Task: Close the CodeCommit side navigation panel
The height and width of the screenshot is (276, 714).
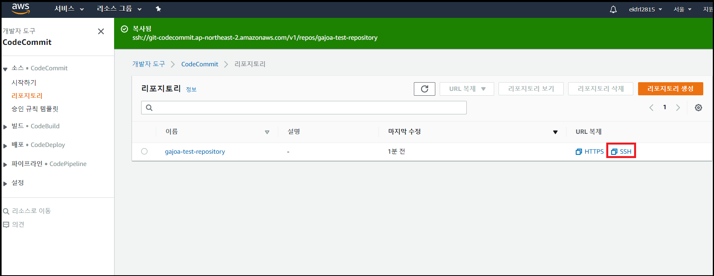Action: click(x=101, y=31)
